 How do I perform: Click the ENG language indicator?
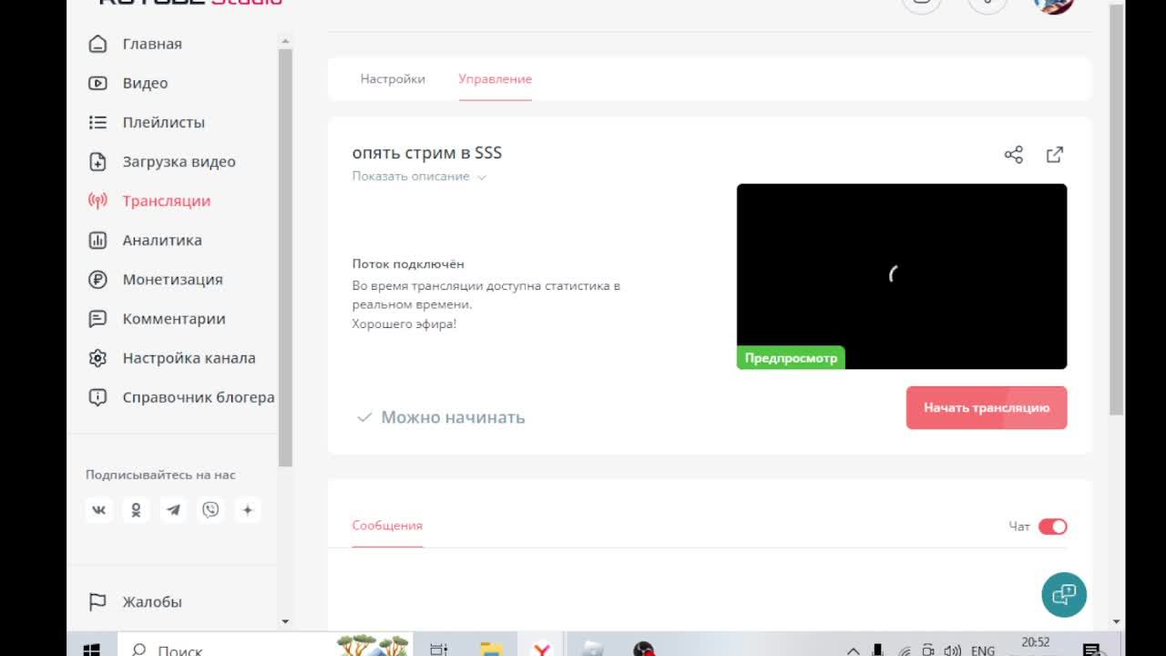click(x=983, y=651)
